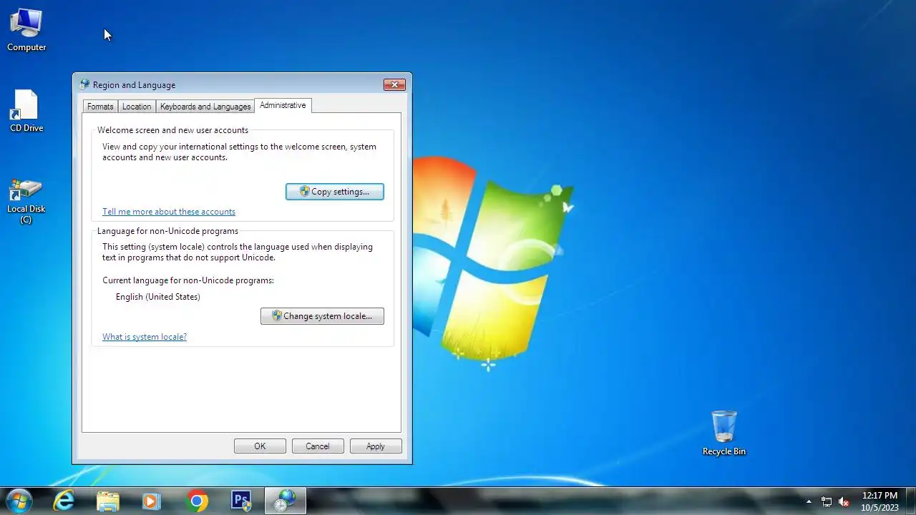Open Windows Explorer folder in taskbar

108,501
